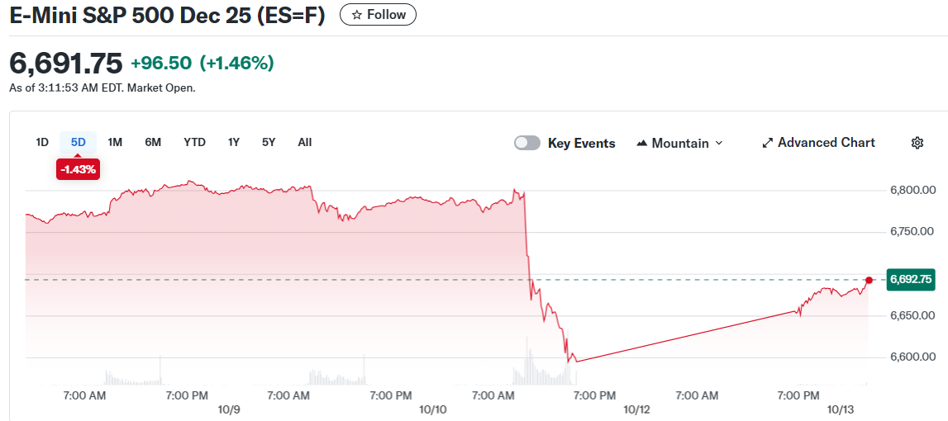Viewport: 948px width, 421px height.
Task: Click the Advanced Chart expand arrows icon
Action: pos(767,143)
